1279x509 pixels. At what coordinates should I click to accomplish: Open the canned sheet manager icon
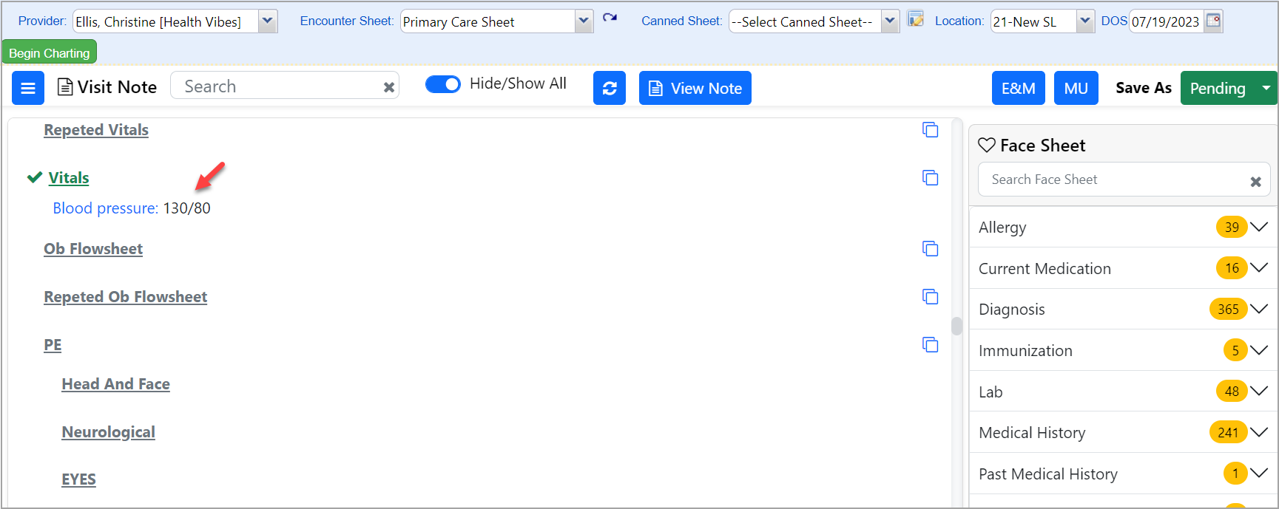(x=916, y=20)
